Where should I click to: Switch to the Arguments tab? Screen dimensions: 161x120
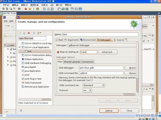coord(72,40)
